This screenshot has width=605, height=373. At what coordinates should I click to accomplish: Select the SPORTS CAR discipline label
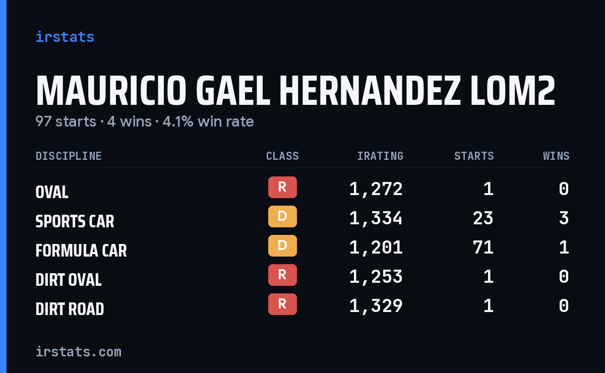(75, 221)
